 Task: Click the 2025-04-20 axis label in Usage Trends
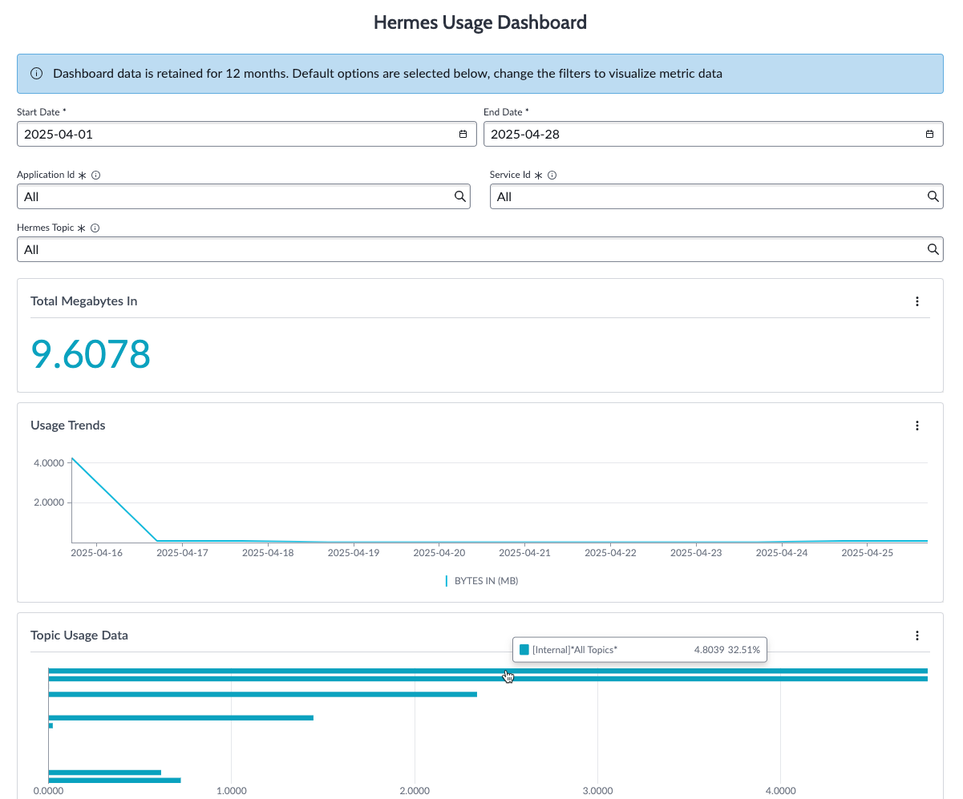coord(439,553)
